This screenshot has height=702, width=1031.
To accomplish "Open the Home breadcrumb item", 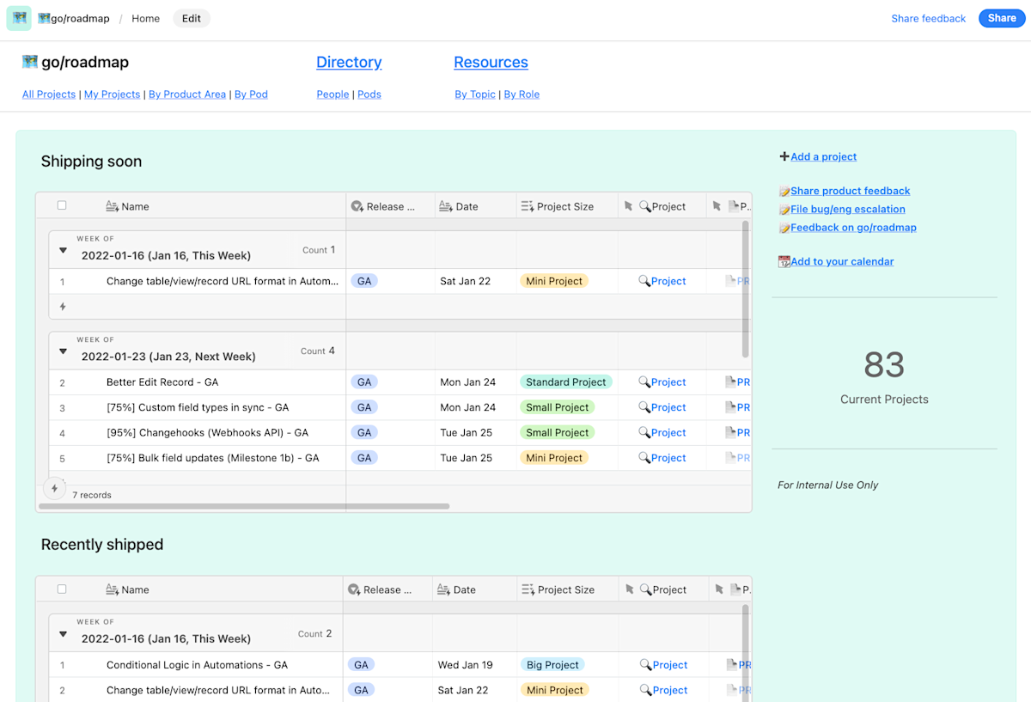I will coord(145,18).
